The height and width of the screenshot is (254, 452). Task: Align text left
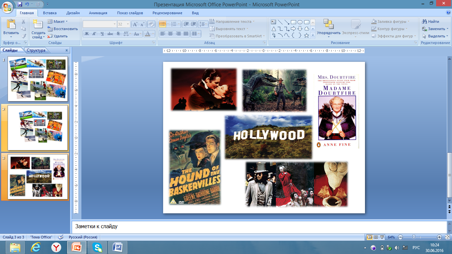(162, 34)
